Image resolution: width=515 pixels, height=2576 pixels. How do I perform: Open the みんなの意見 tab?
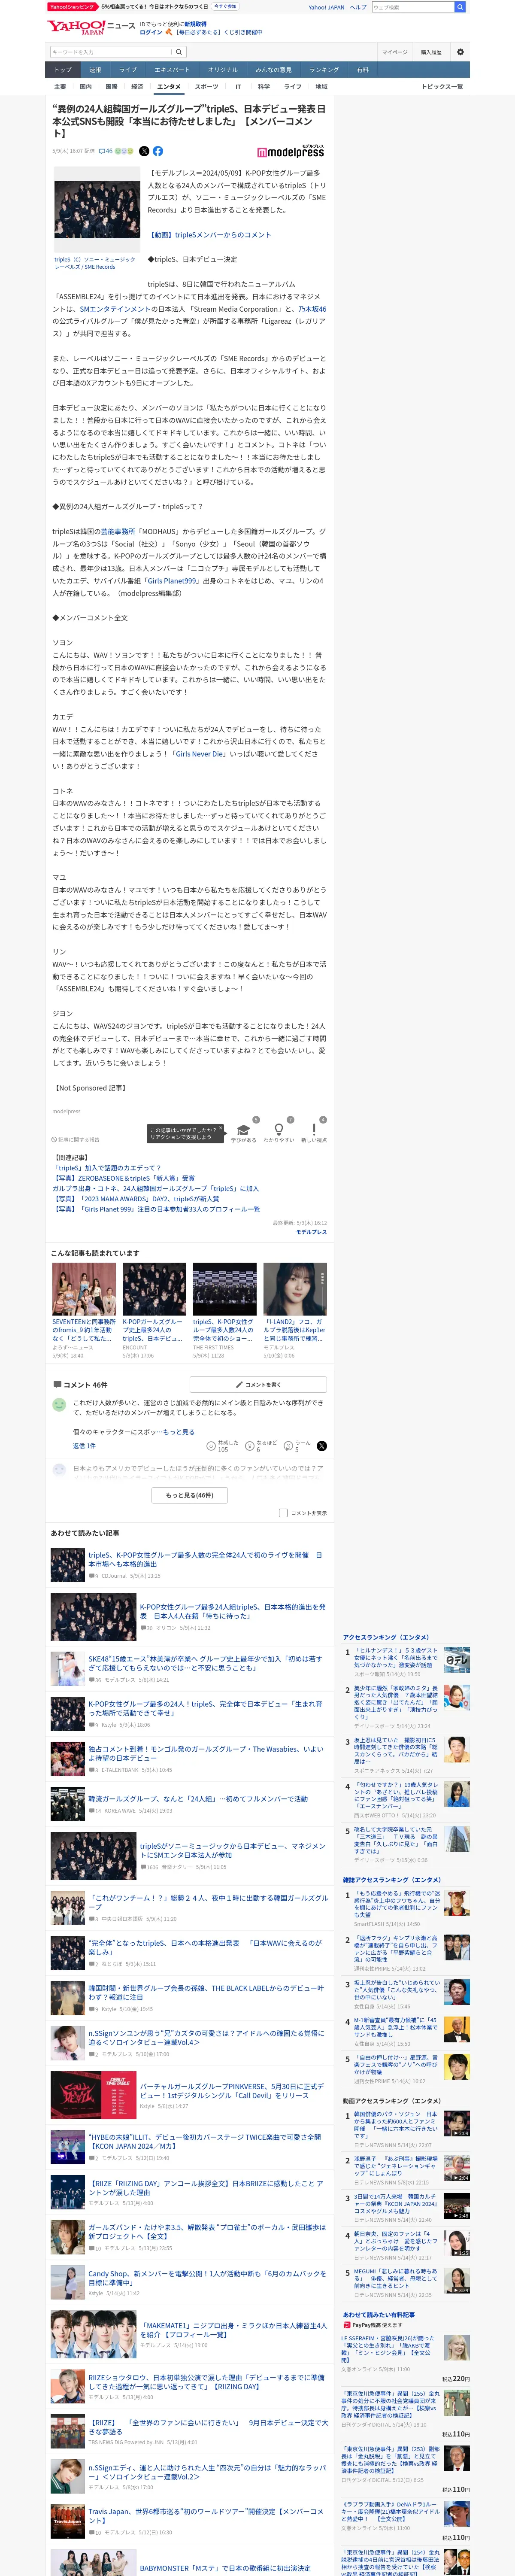273,70
